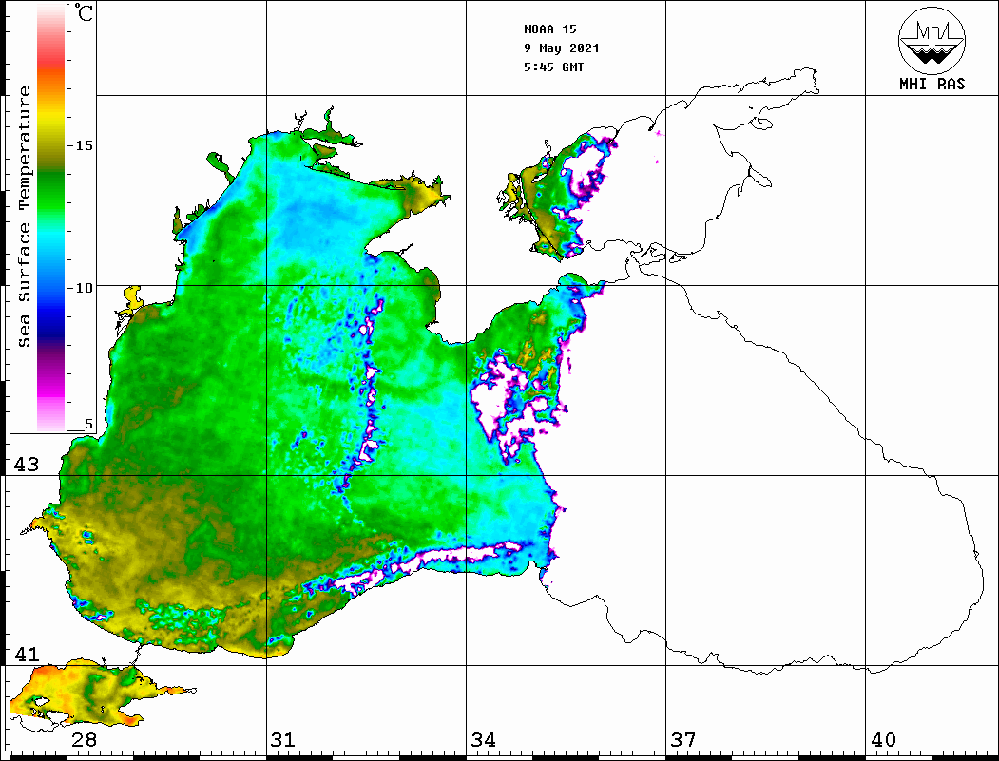999x761 pixels.
Task: Pick the magenta band of the color bar
Action: [x=51, y=380]
